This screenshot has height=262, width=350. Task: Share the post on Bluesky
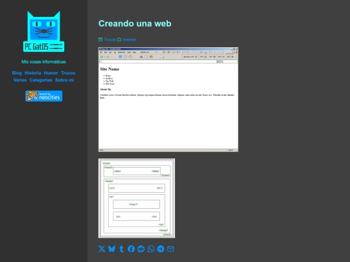[111, 248]
